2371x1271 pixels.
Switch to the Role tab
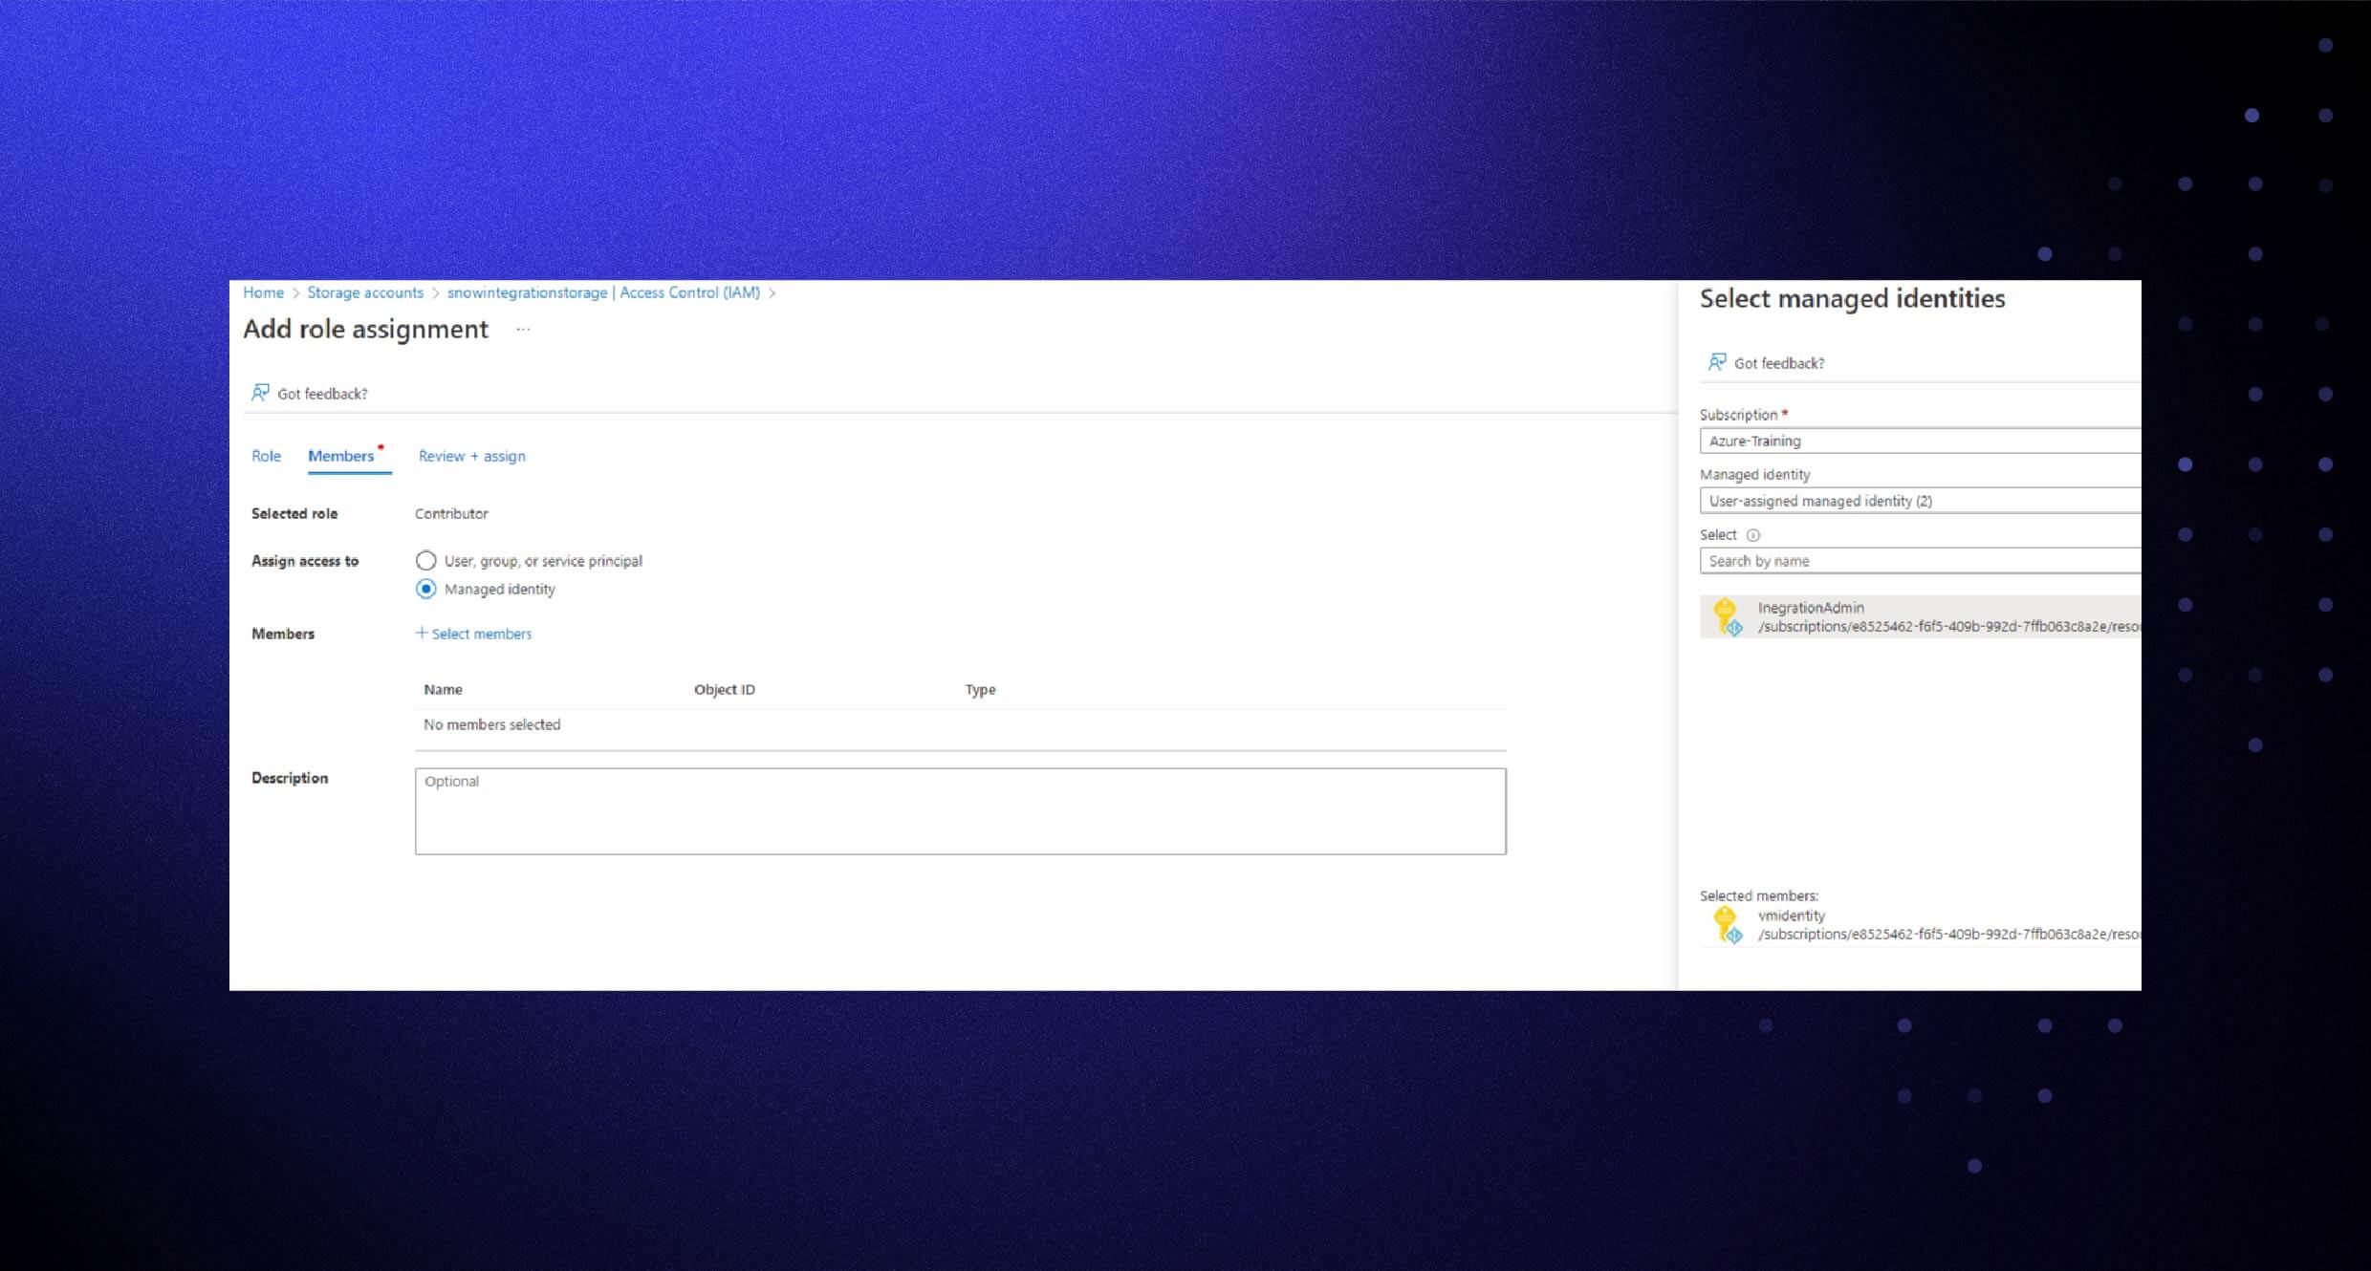(x=266, y=456)
